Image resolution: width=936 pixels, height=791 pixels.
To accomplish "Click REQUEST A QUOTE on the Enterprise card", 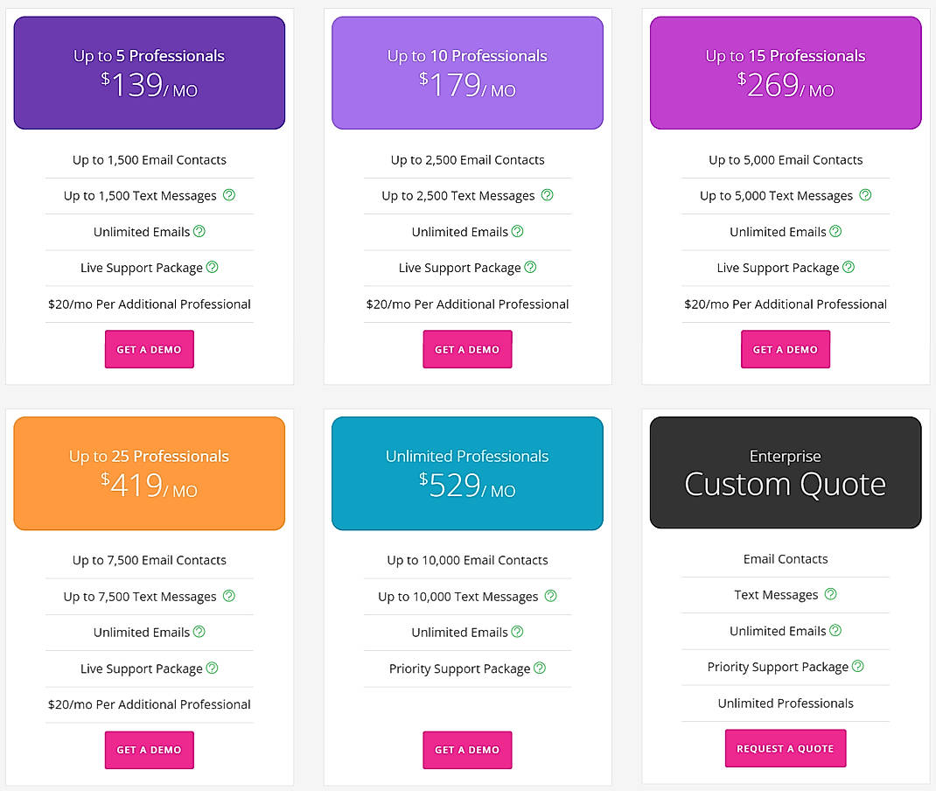I will pos(785,748).
